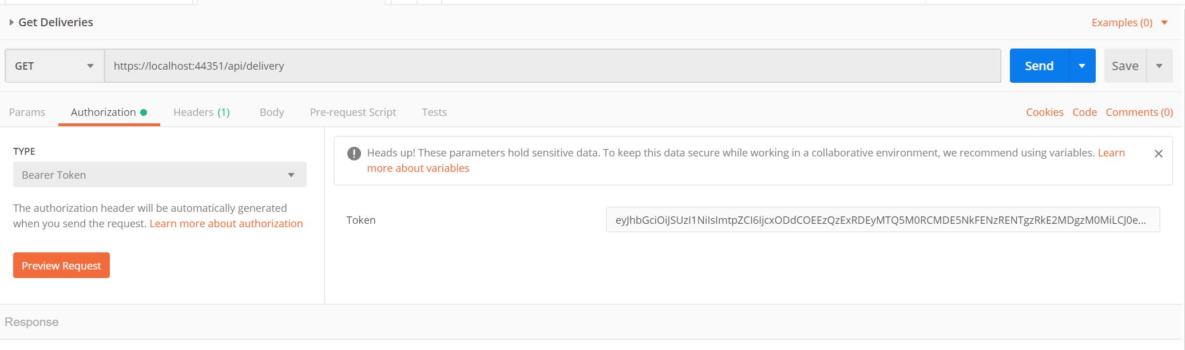1185x350 pixels.
Task: Click the green dot on Authorization tab
Action: click(145, 112)
